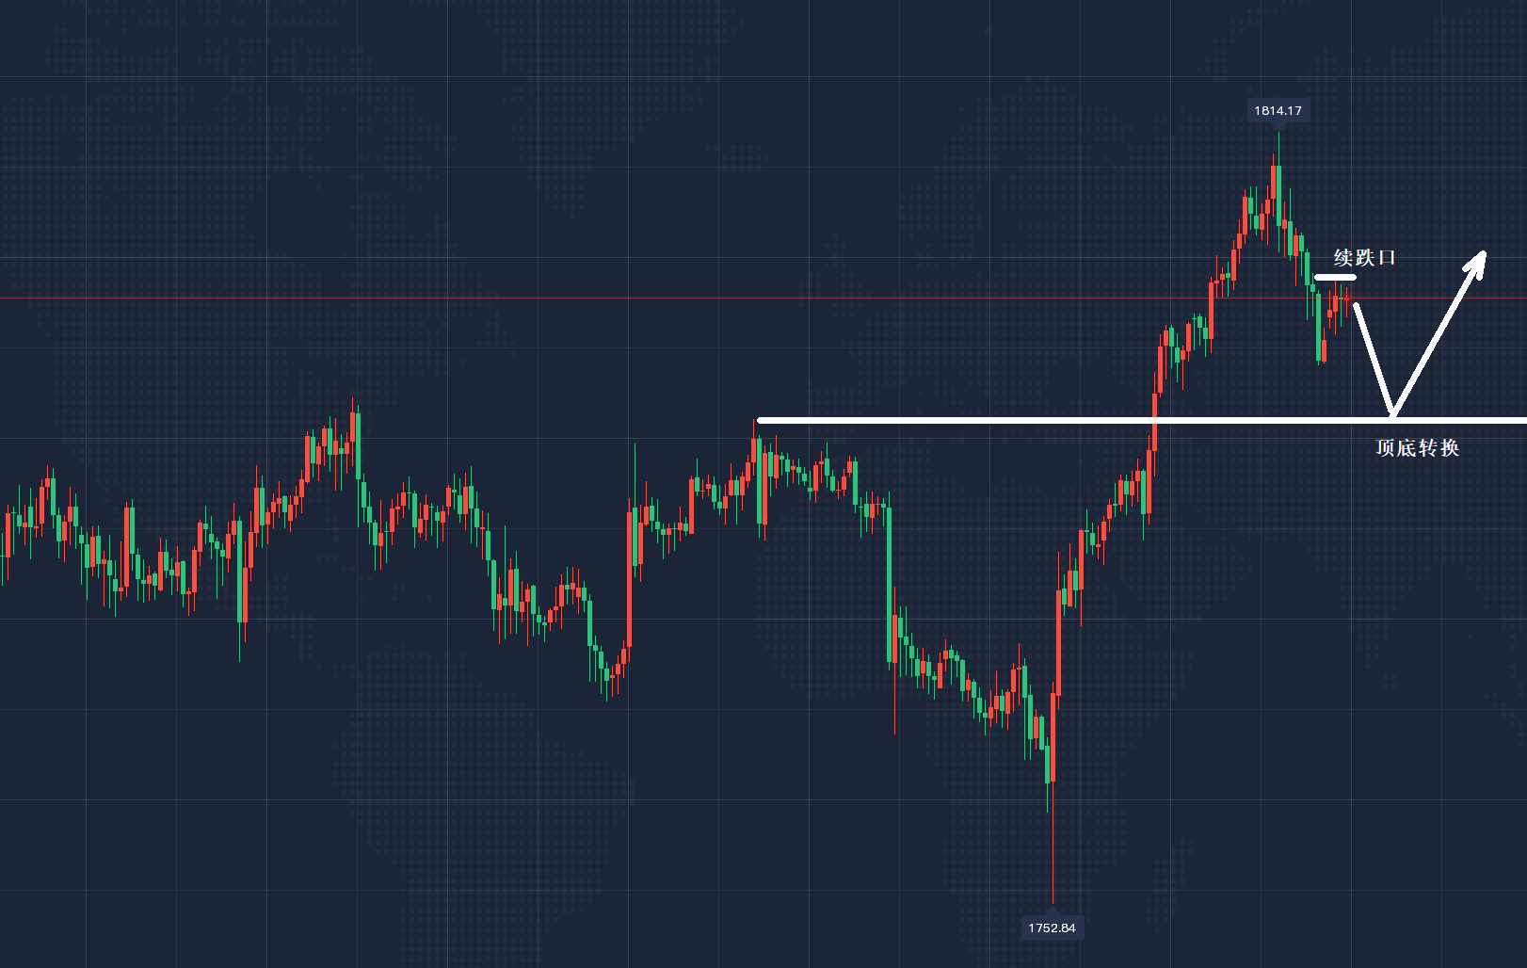Select the short white line beside 续跌口
Image resolution: width=1527 pixels, height=968 pixels.
click(x=1335, y=278)
